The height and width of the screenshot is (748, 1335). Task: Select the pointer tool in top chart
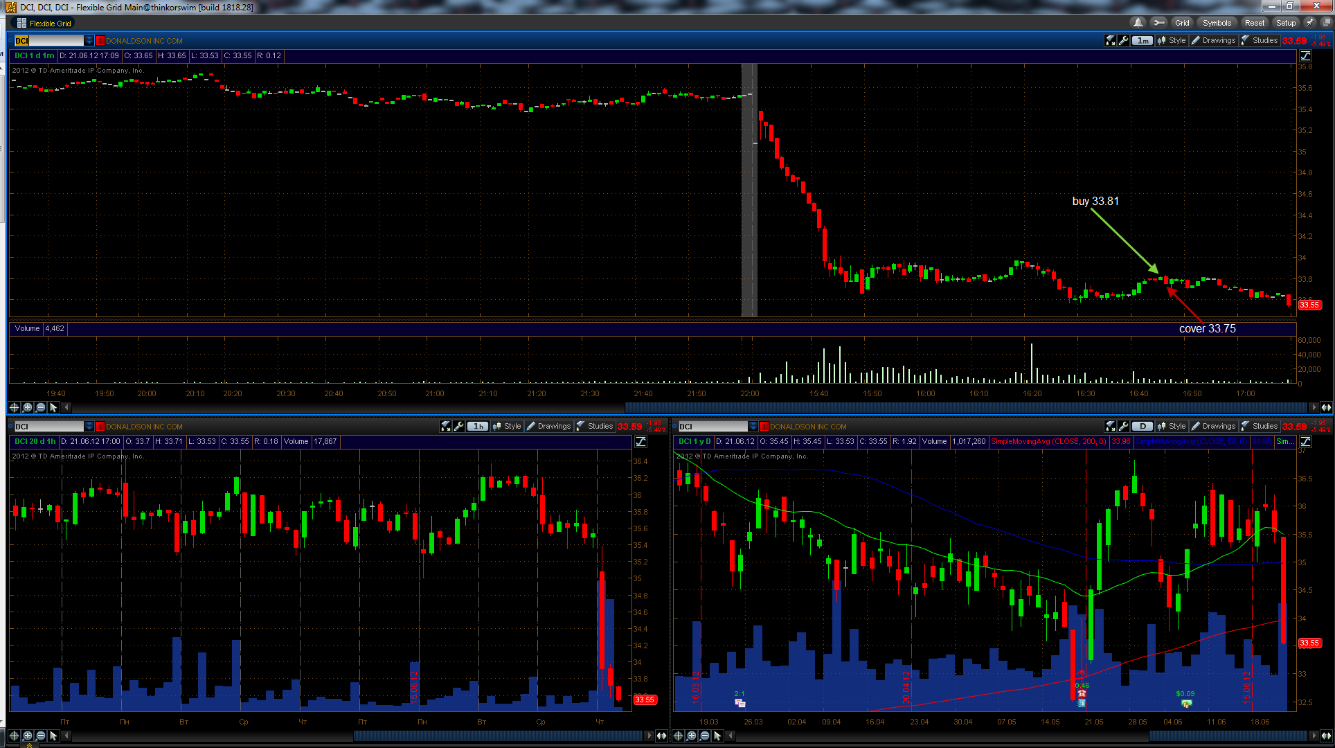[x=53, y=407]
